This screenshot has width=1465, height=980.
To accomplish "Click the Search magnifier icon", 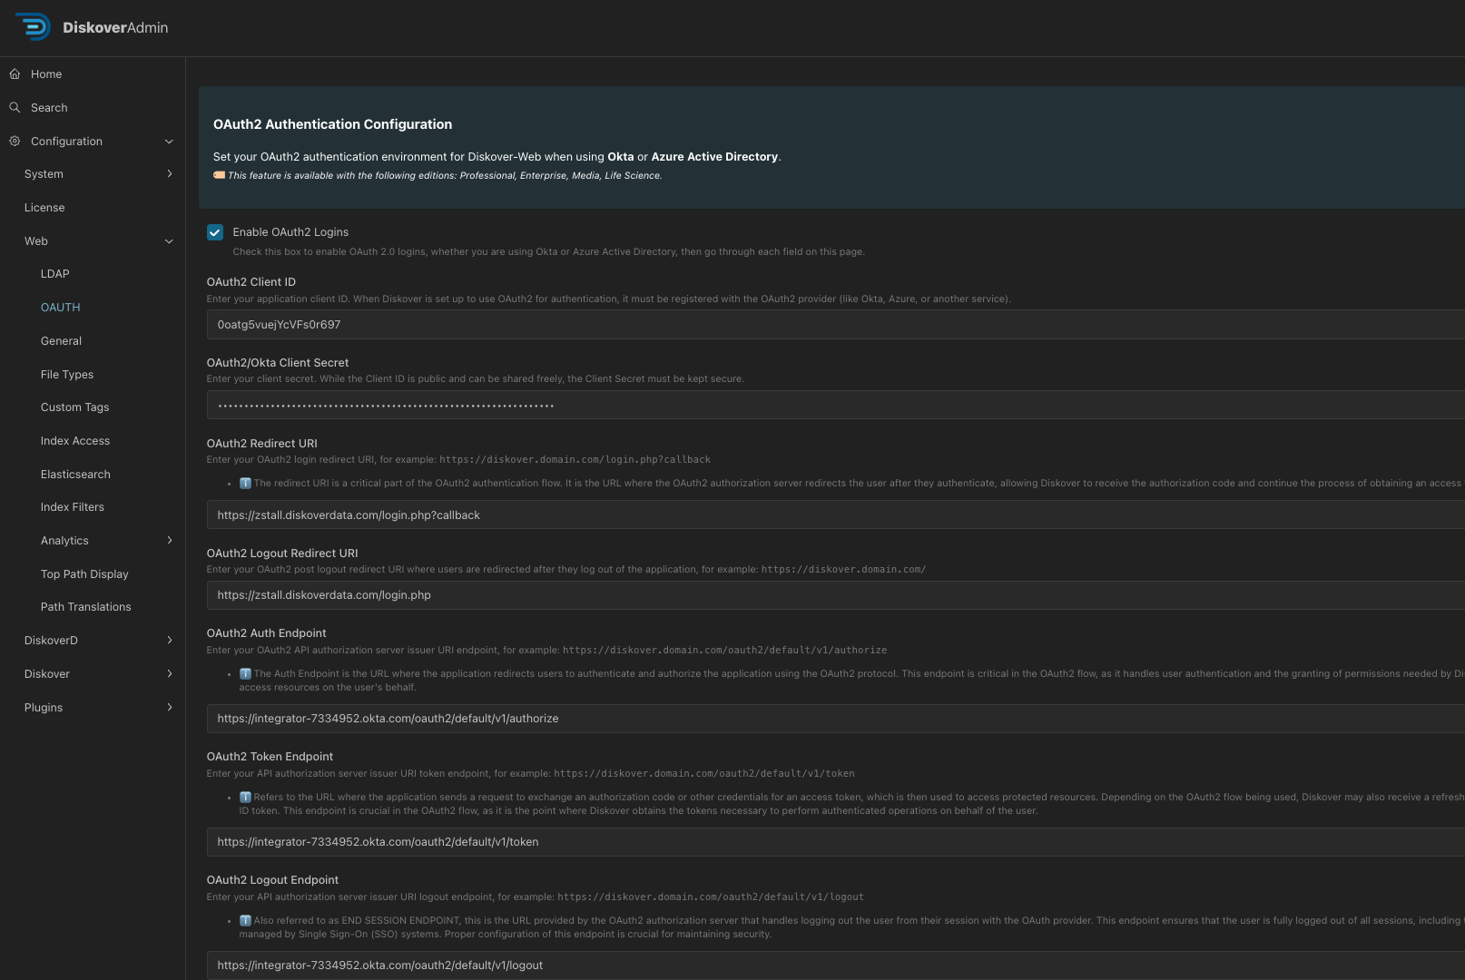I will [15, 107].
